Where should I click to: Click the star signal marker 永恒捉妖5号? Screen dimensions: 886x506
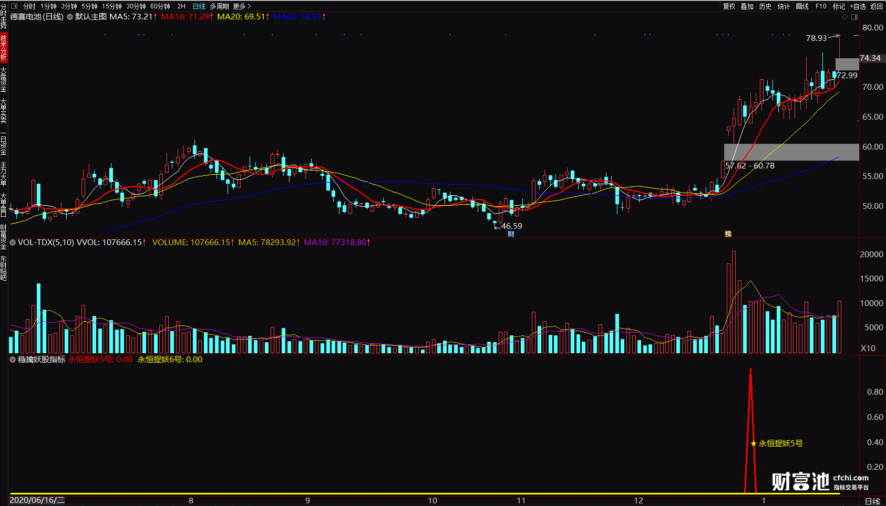point(754,444)
